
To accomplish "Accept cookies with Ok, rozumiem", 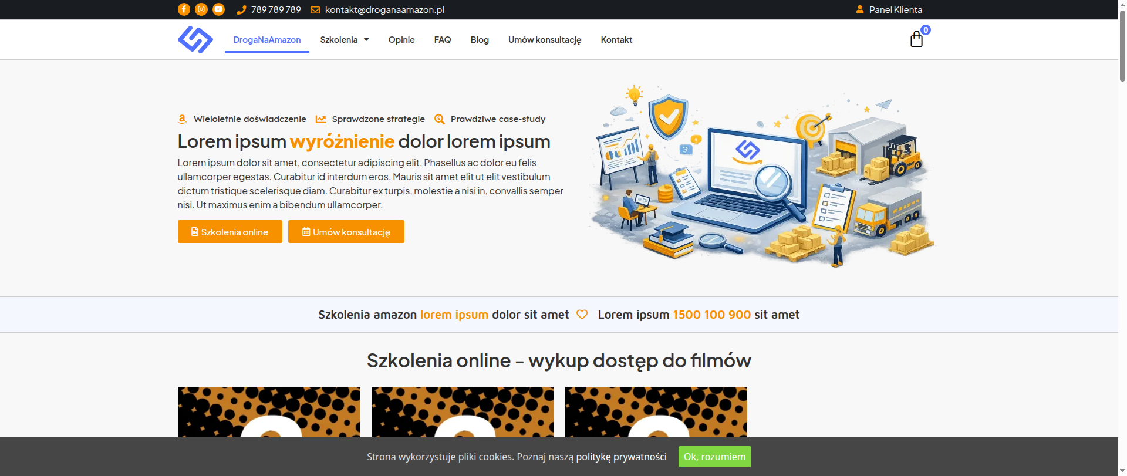I will pos(715,457).
